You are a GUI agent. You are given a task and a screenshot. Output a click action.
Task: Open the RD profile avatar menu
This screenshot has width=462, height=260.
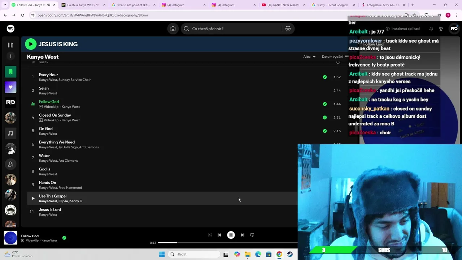tap(454, 29)
